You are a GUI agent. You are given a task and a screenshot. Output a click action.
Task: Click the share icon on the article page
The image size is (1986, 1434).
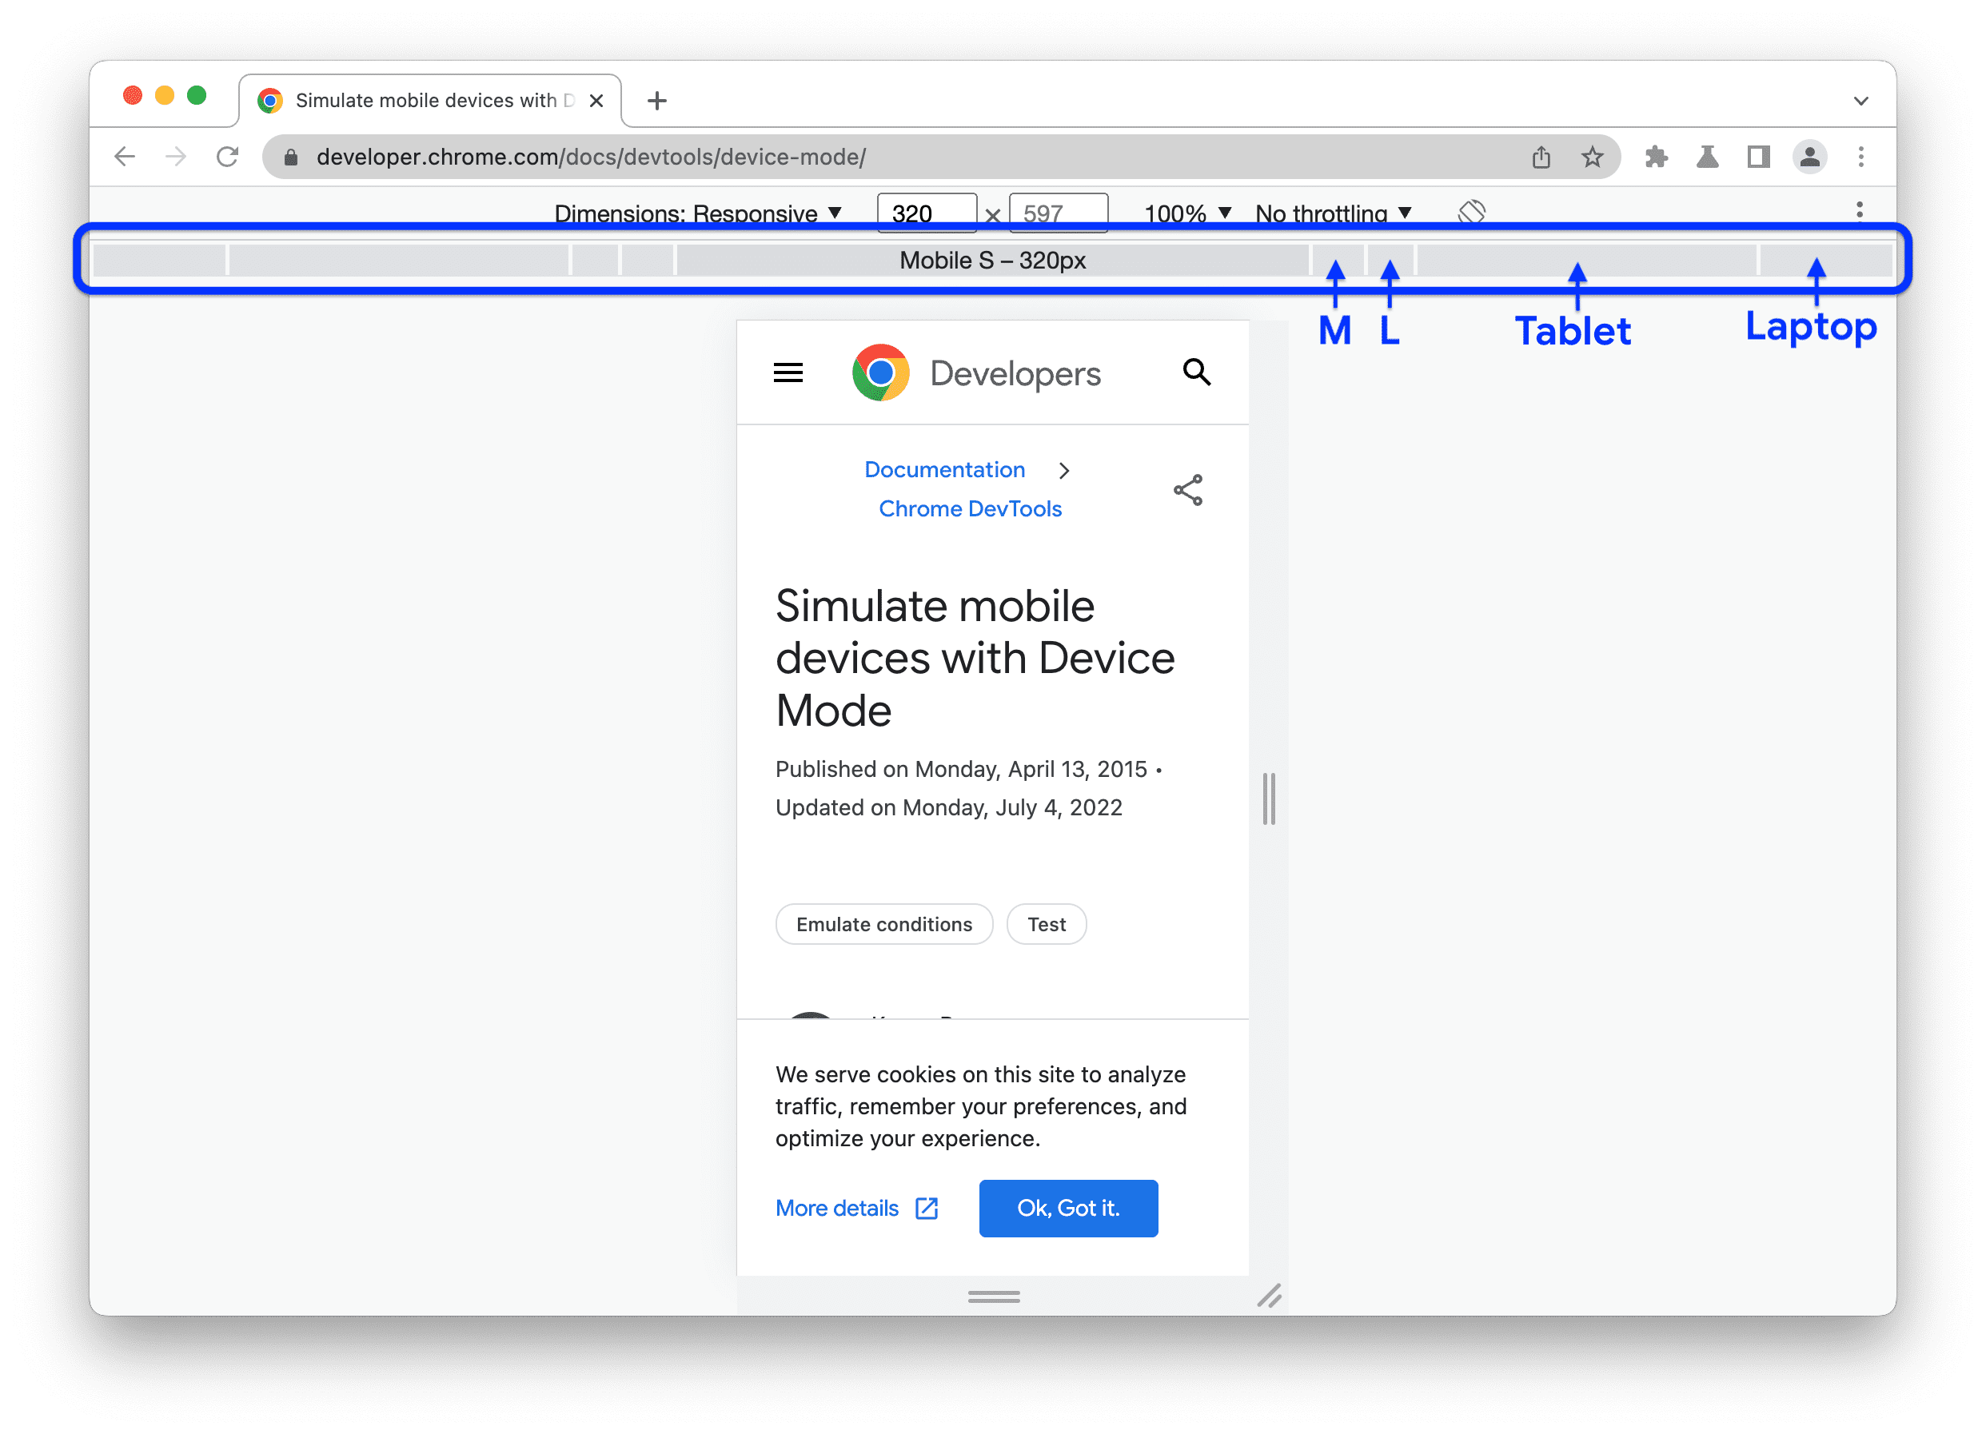tap(1187, 490)
